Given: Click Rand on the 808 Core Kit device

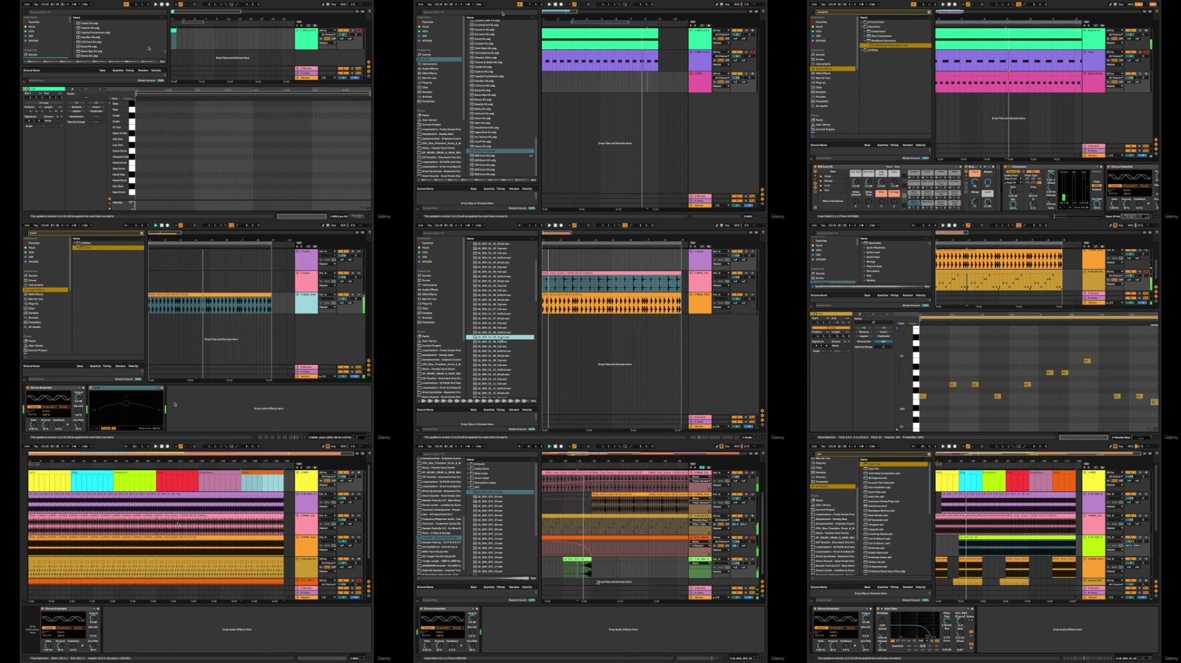Looking at the screenshot, I should 889,167.
